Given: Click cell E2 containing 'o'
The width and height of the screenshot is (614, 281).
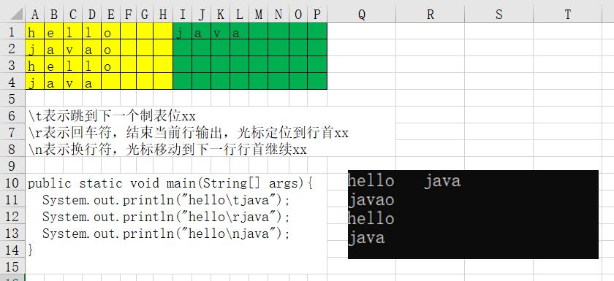Looking at the screenshot, I should coord(111,47).
